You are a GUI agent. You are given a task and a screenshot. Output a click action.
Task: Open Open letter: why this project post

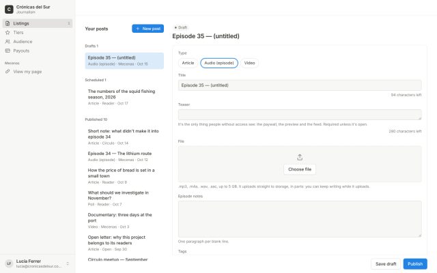[x=124, y=243]
